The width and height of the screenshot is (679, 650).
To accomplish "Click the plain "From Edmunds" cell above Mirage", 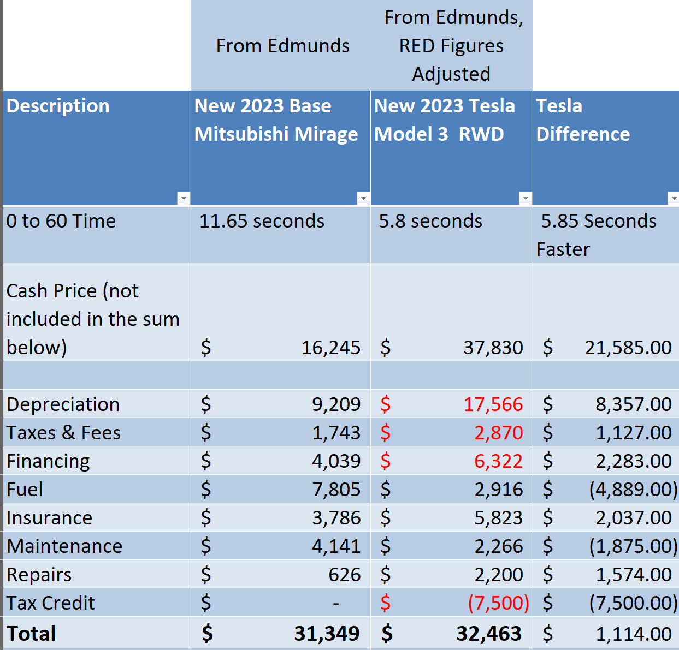I will point(281,46).
